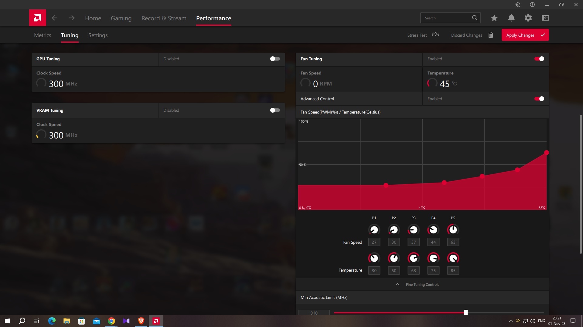Click the Discard Changes label
The image size is (583, 327).
click(x=466, y=35)
